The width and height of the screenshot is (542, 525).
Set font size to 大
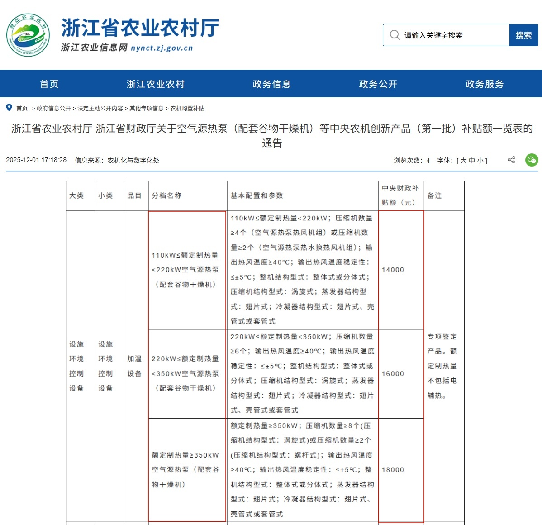(463, 161)
